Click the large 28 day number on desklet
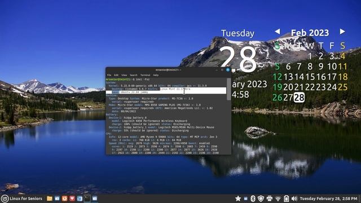The image size is (361, 203). 238,59
